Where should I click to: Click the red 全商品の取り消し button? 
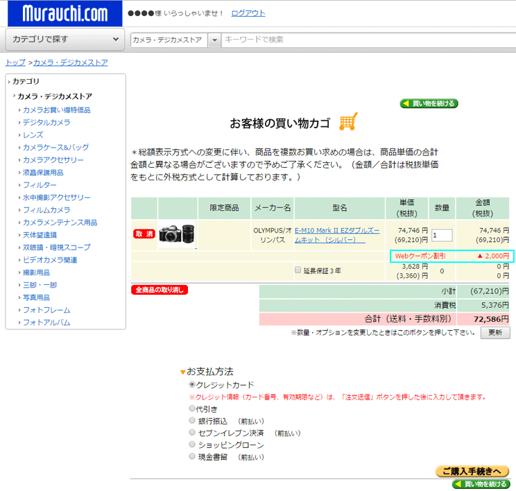pyautogui.click(x=160, y=290)
